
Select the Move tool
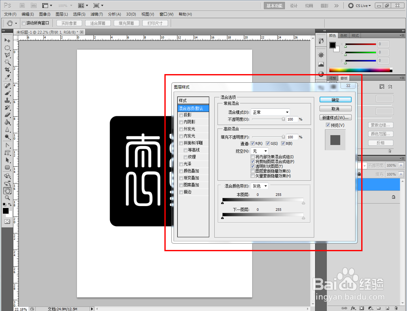[x=7, y=40]
